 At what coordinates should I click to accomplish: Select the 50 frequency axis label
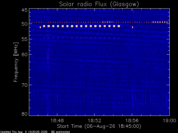tap(24, 24)
